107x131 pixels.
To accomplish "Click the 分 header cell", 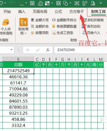I will pyautogui.click(x=101, y=65).
